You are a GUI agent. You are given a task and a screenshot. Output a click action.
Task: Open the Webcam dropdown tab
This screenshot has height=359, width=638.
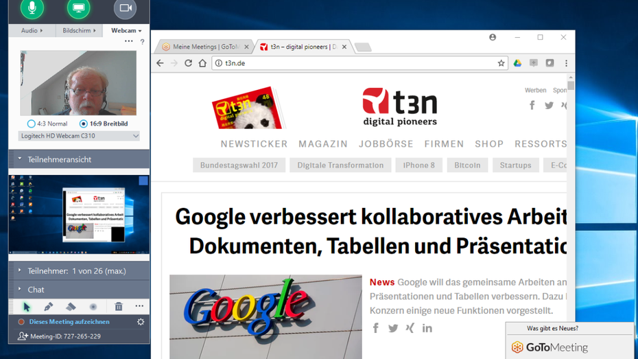tap(126, 30)
